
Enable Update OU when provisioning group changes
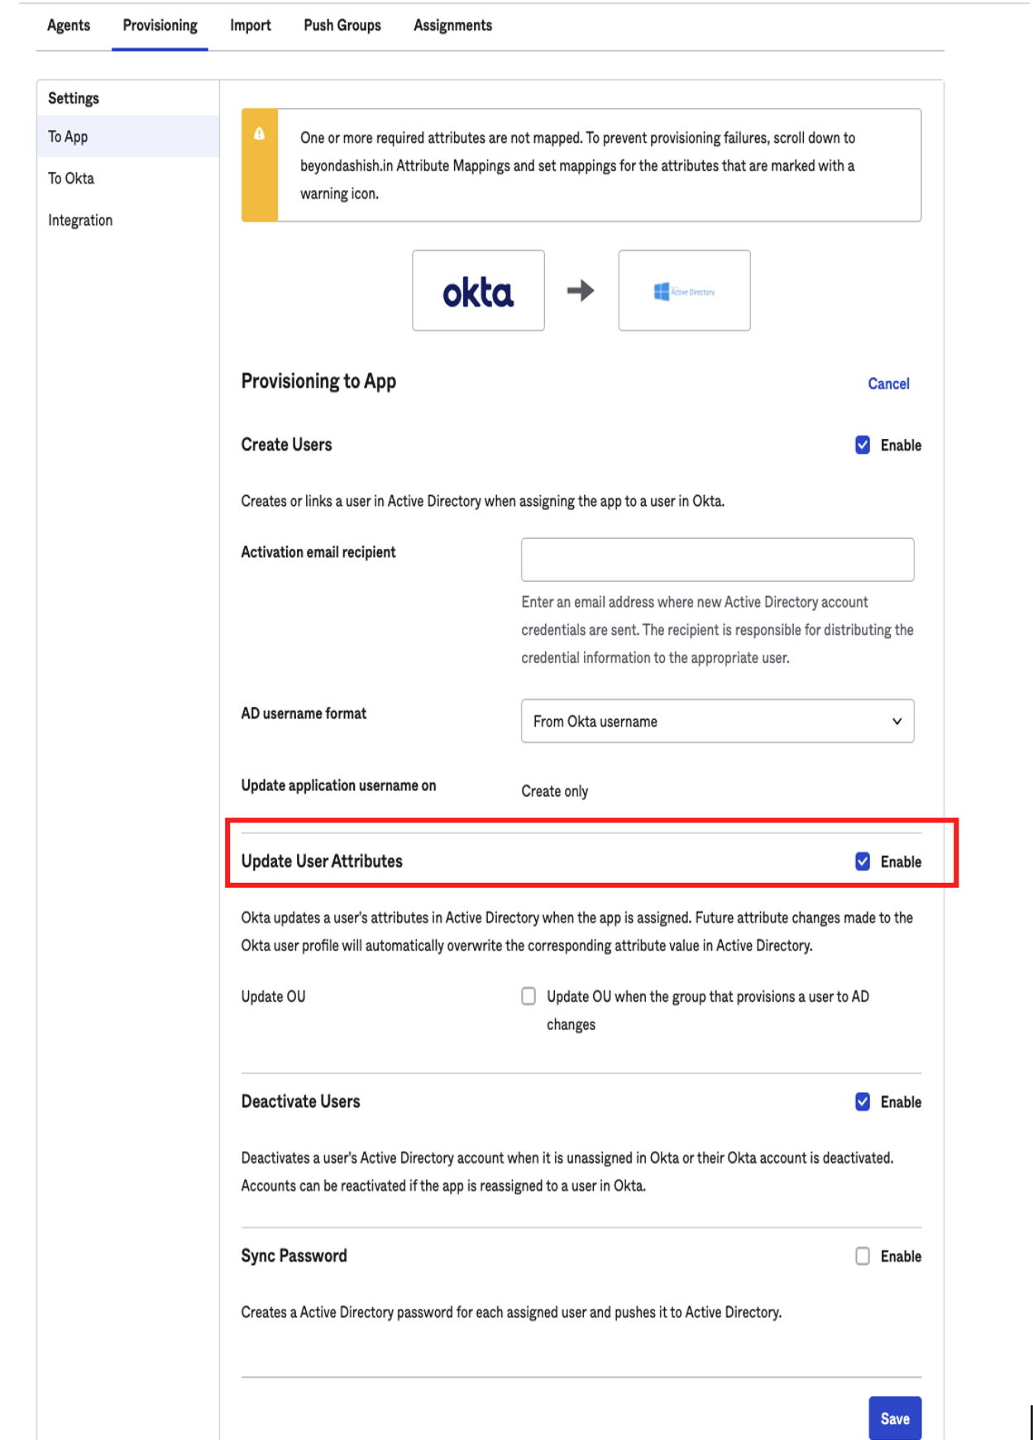pyautogui.click(x=528, y=998)
